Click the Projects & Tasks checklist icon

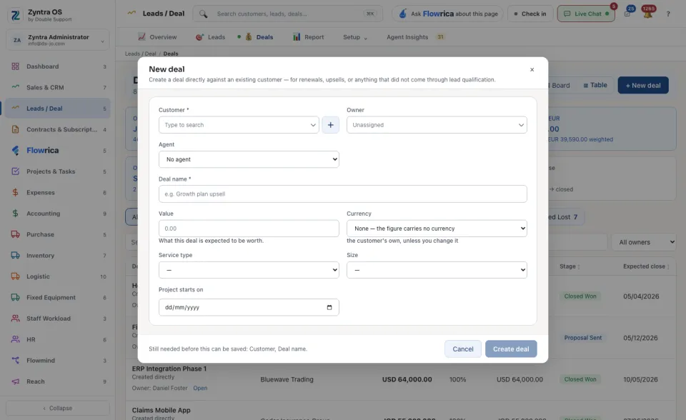pos(15,171)
